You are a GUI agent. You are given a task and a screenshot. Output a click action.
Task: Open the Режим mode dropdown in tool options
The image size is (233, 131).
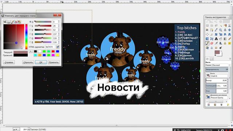[x=220, y=65]
